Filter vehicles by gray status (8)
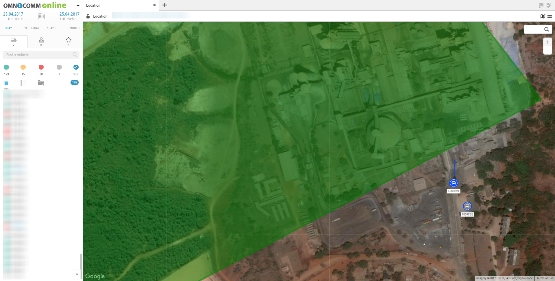This screenshot has width=555, height=281. pyautogui.click(x=59, y=67)
